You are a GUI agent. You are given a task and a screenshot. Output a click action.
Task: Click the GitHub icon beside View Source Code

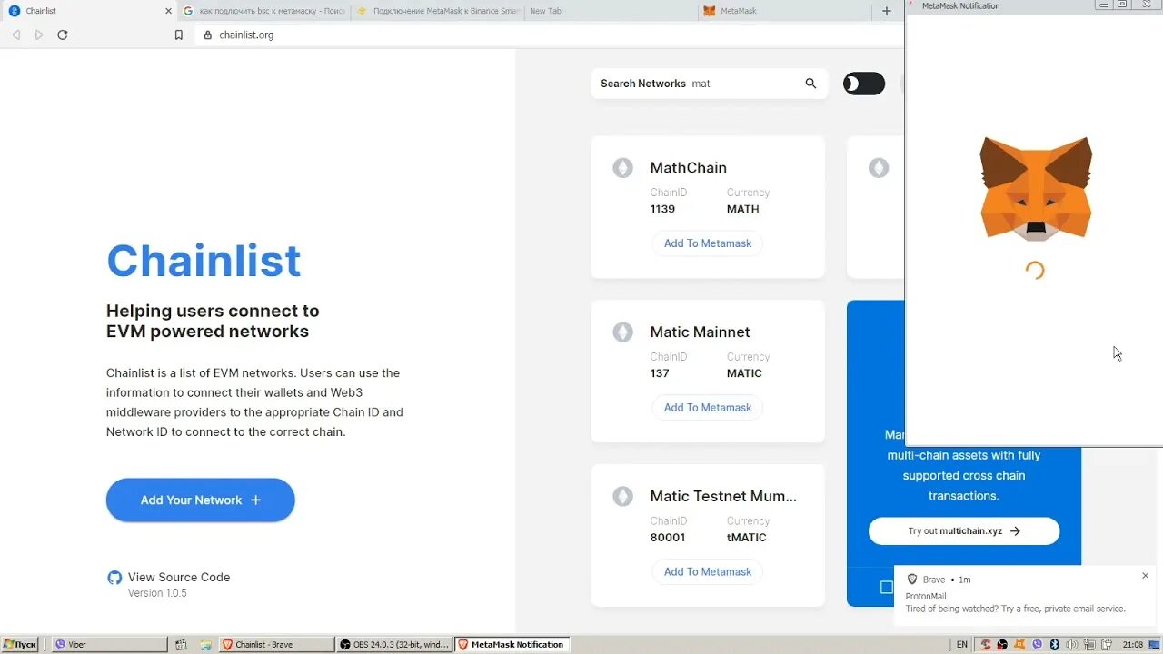pyautogui.click(x=114, y=578)
